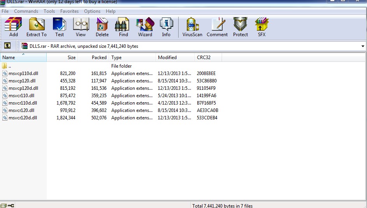Click the CRC32 value 2008E8EE
This screenshot has width=367, height=208.
[x=206, y=73]
